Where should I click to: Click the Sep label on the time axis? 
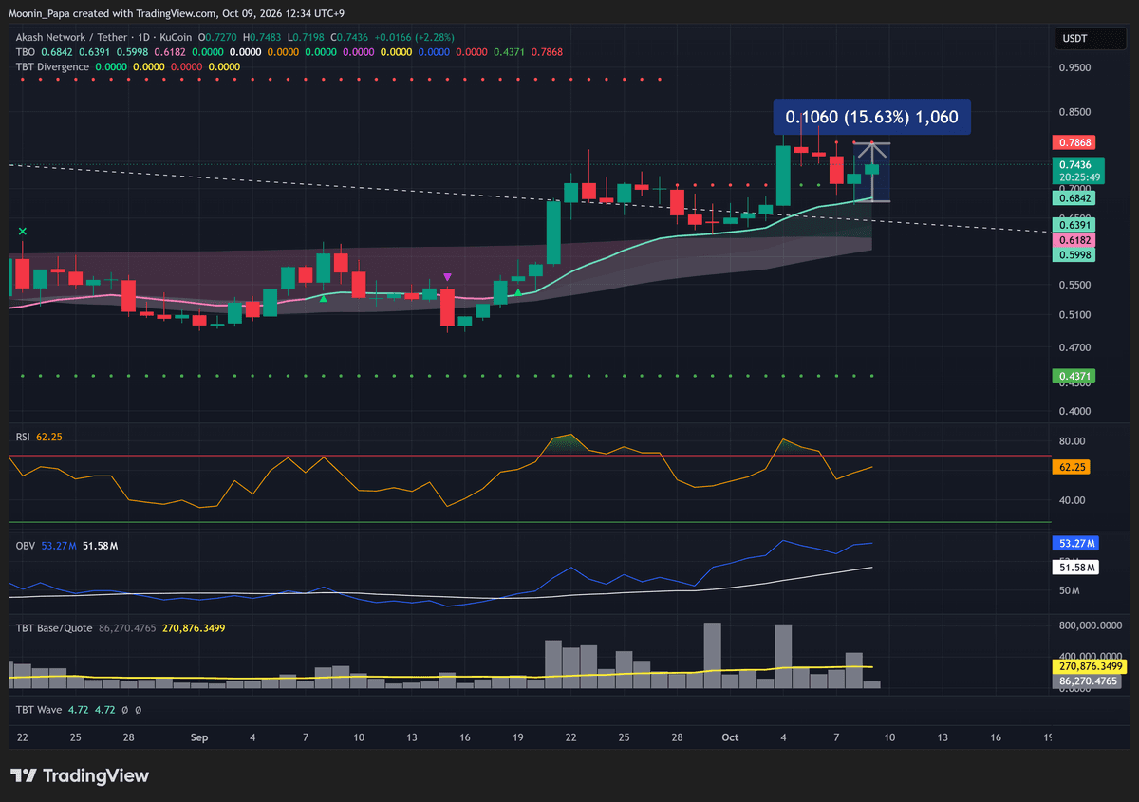[199, 737]
